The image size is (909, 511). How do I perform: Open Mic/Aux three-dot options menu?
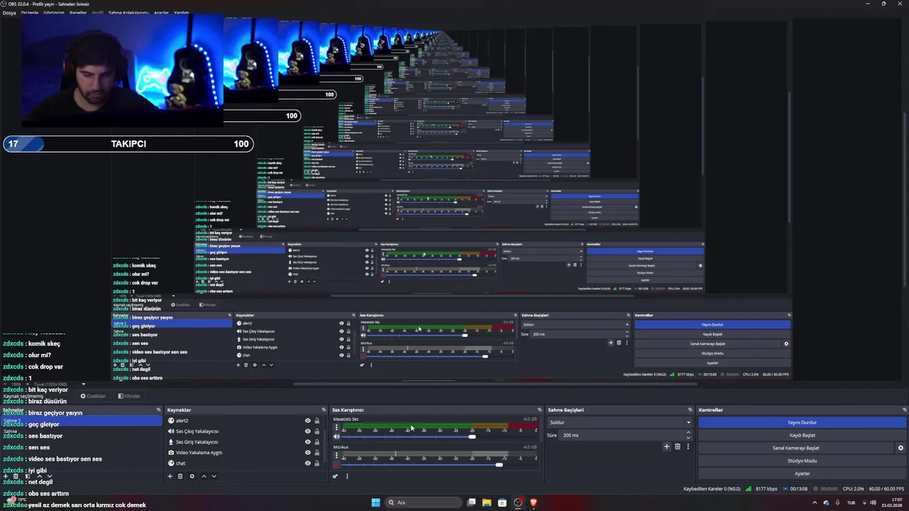pos(337,456)
